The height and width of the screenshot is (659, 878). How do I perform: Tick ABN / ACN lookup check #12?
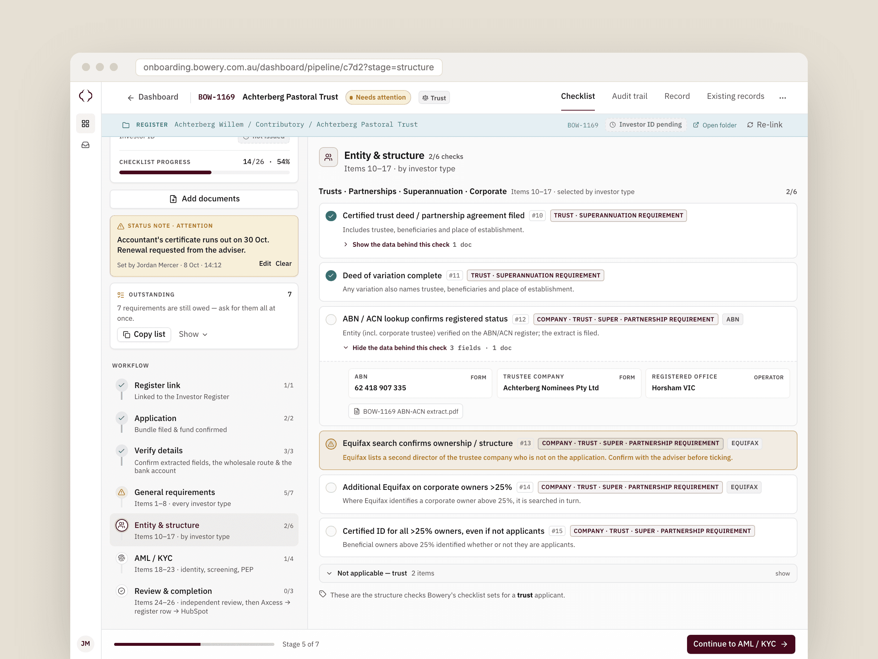(x=331, y=319)
